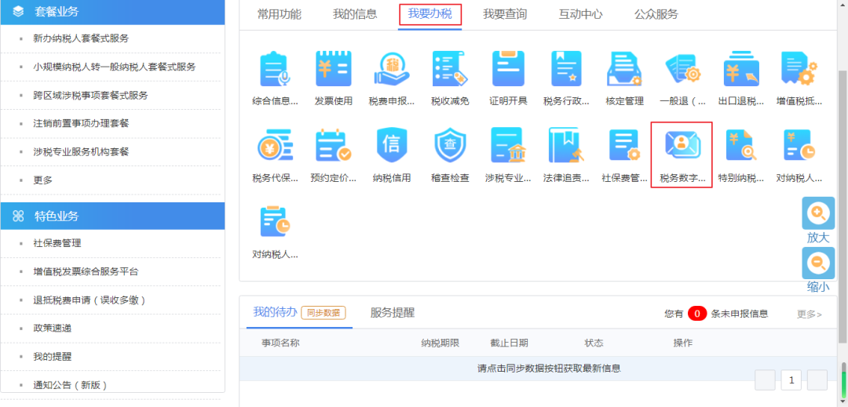848x407 pixels.
Task: Open the 税务行政 icon
Action: tap(565, 69)
